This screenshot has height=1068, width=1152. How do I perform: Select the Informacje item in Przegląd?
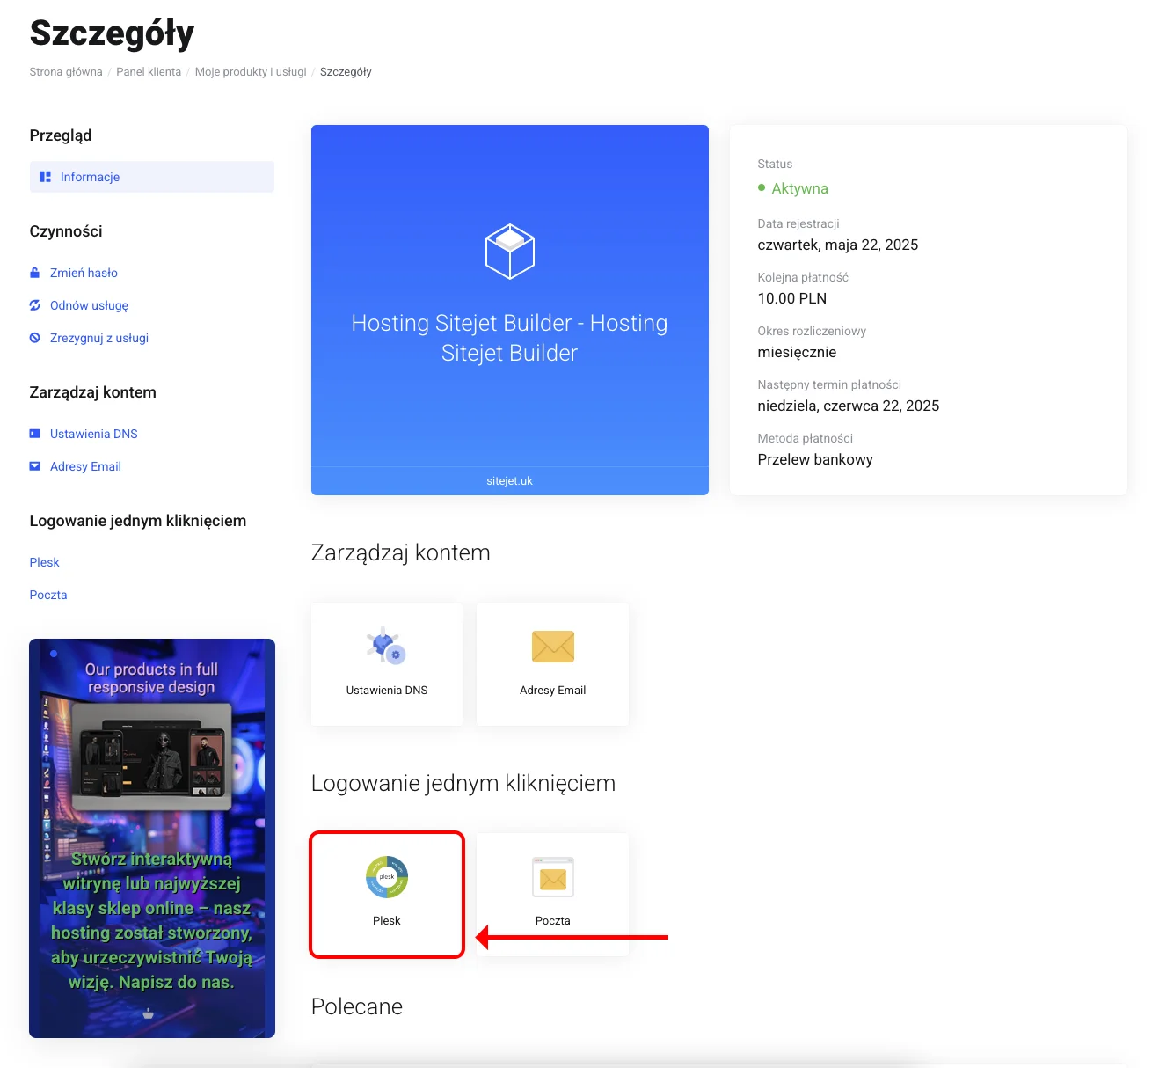(90, 177)
